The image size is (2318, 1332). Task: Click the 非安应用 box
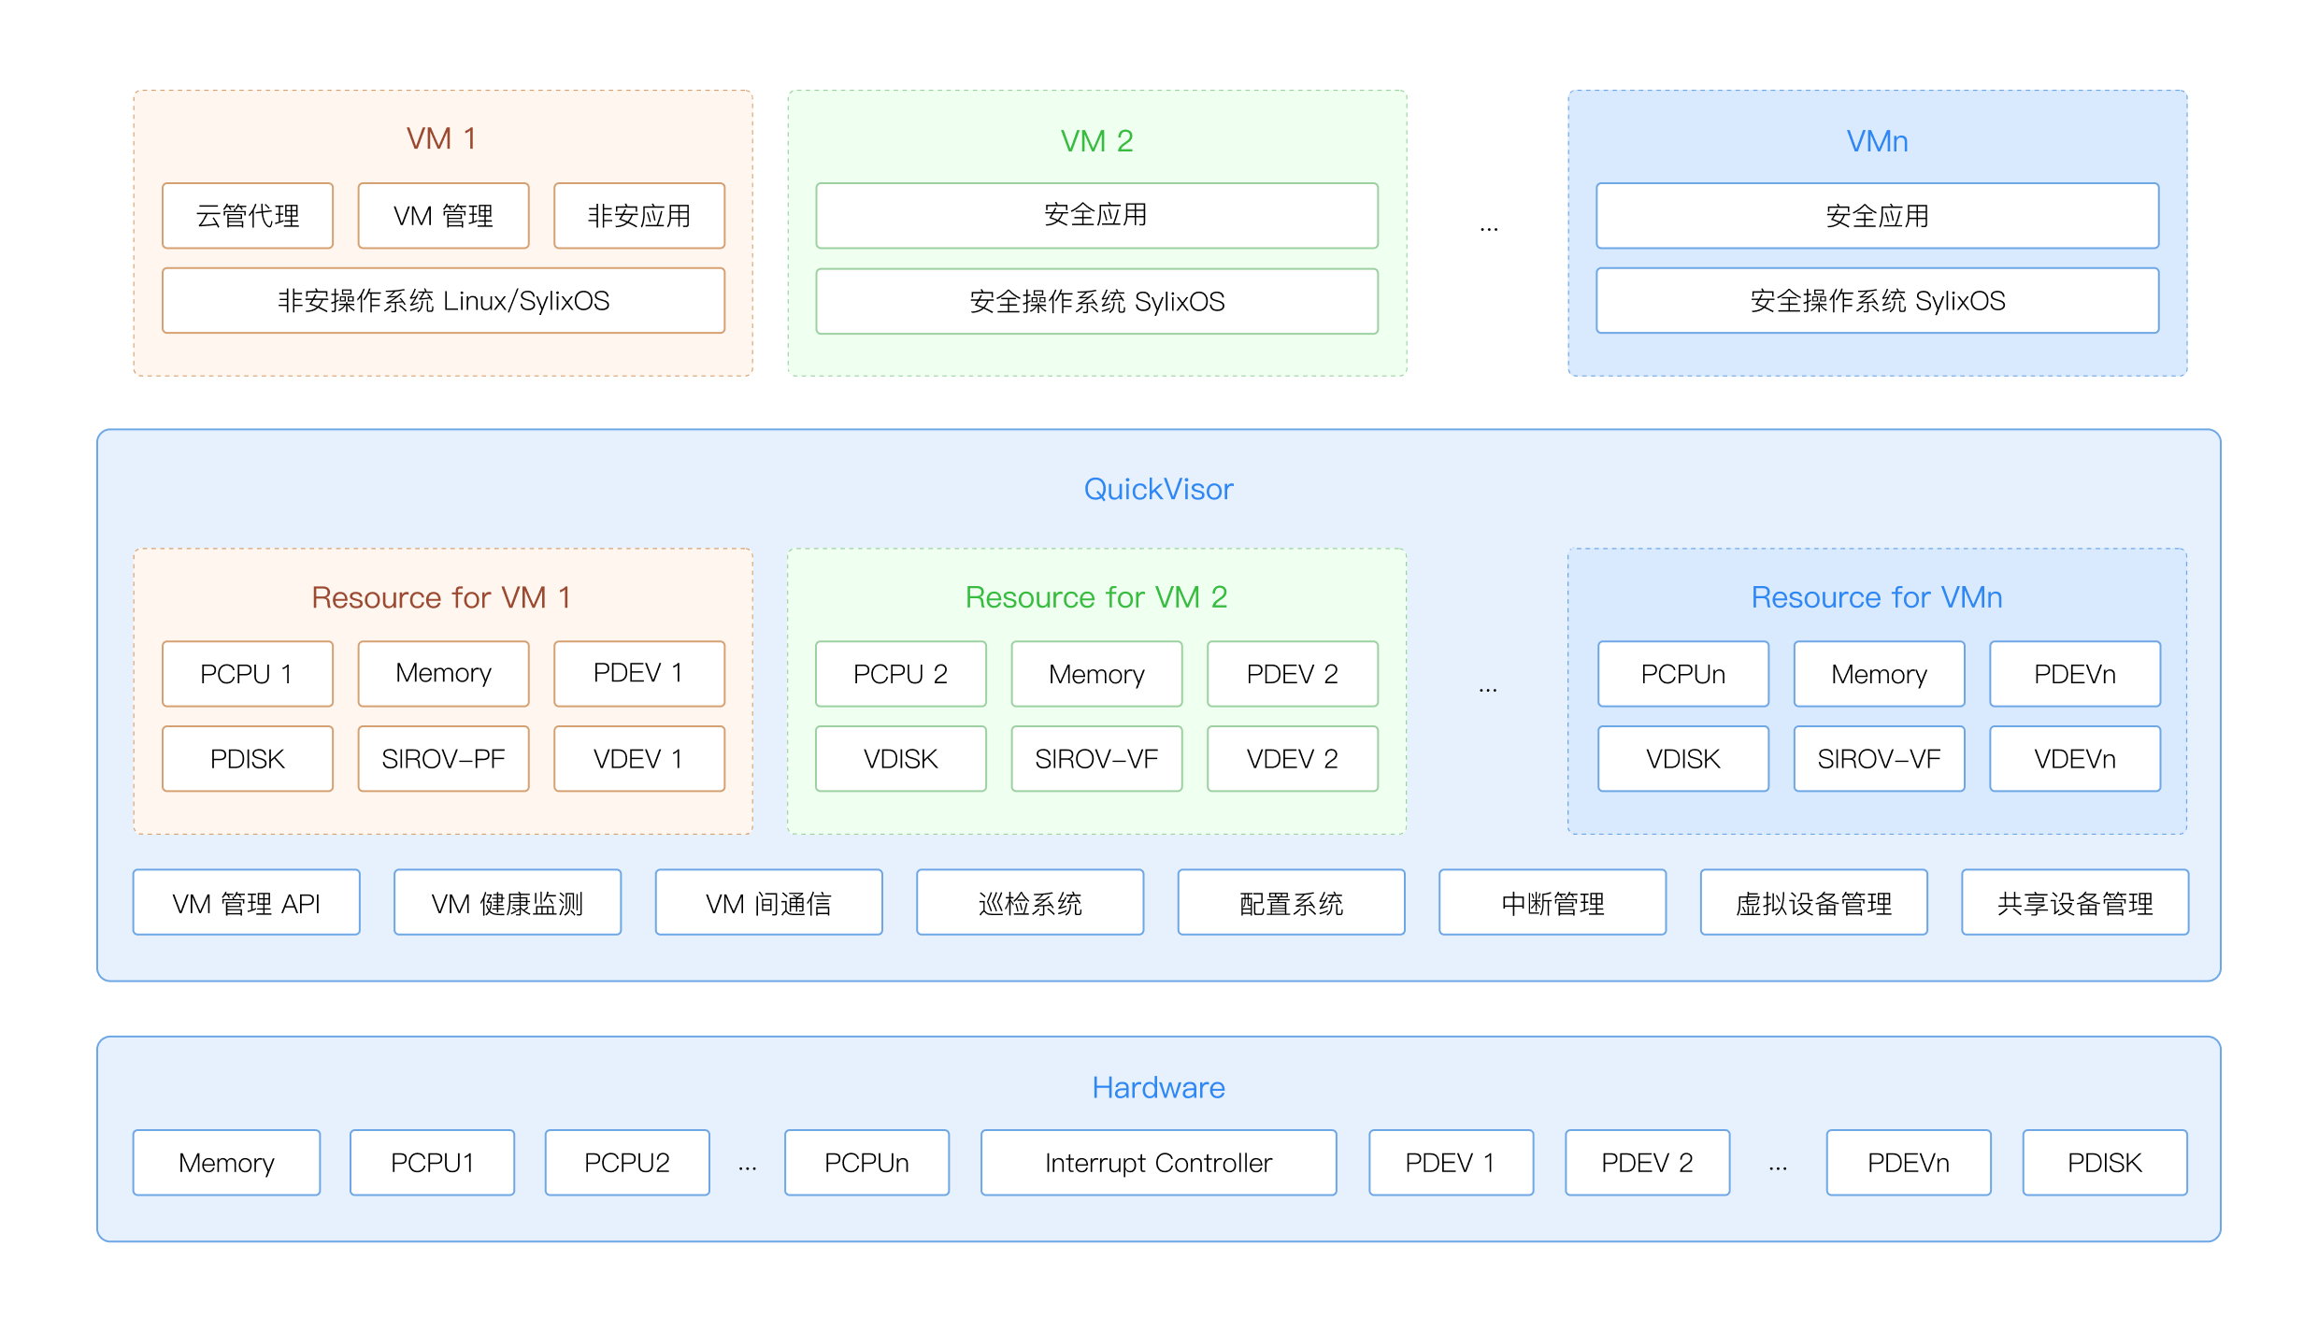639,216
